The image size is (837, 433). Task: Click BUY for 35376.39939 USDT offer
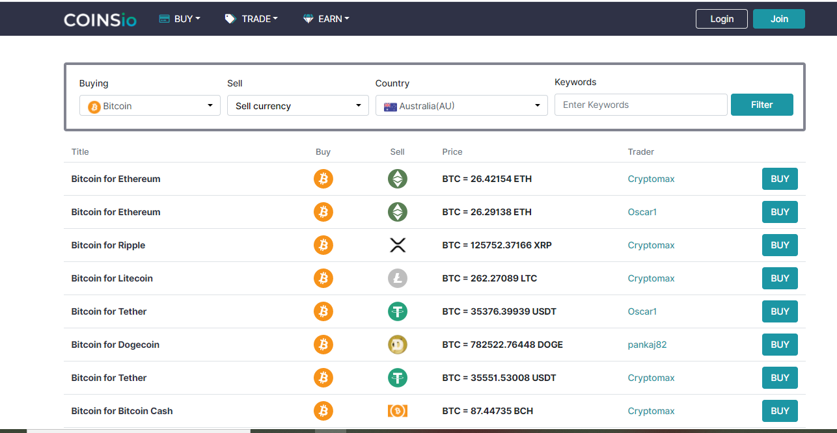point(780,311)
